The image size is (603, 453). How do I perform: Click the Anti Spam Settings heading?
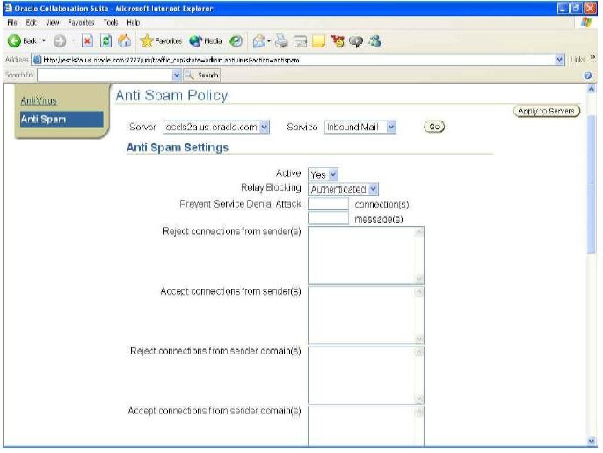(x=178, y=148)
